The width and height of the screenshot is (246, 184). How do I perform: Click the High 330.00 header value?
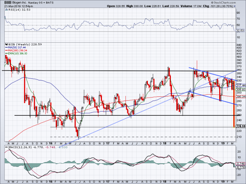135,6
